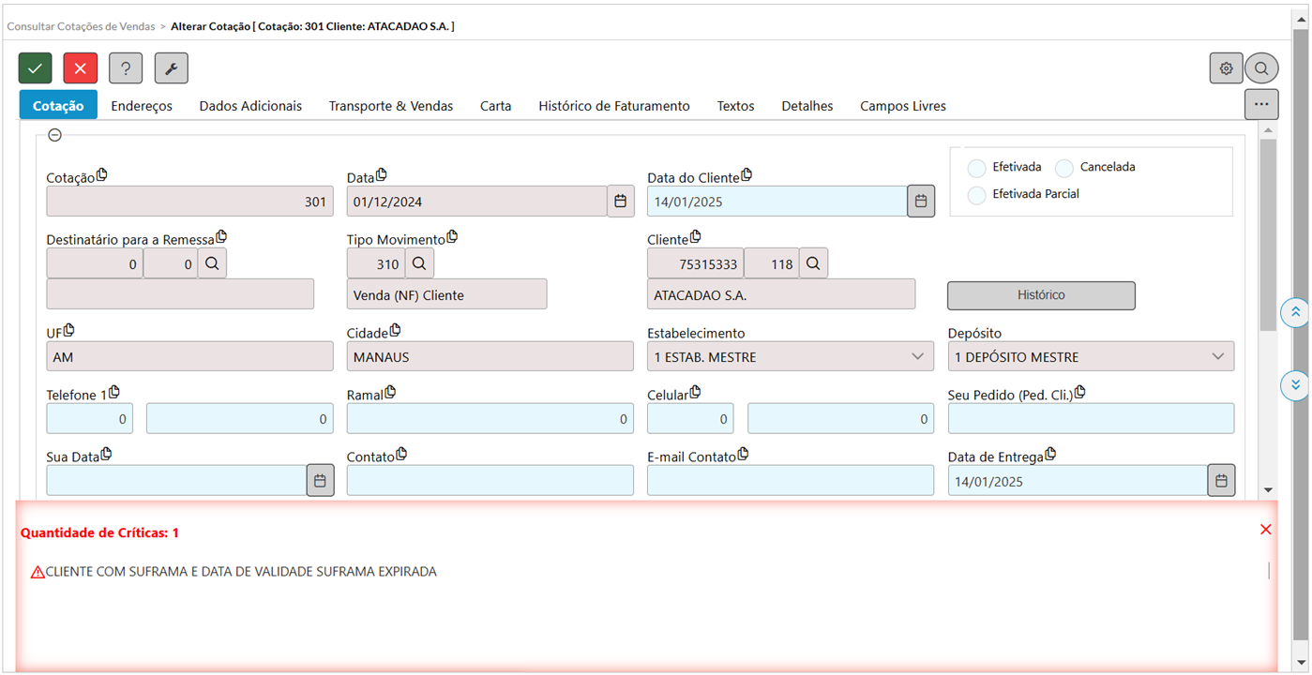The height and width of the screenshot is (675, 1312).
Task: Collapse the section with the minus circle
Action: (x=55, y=135)
